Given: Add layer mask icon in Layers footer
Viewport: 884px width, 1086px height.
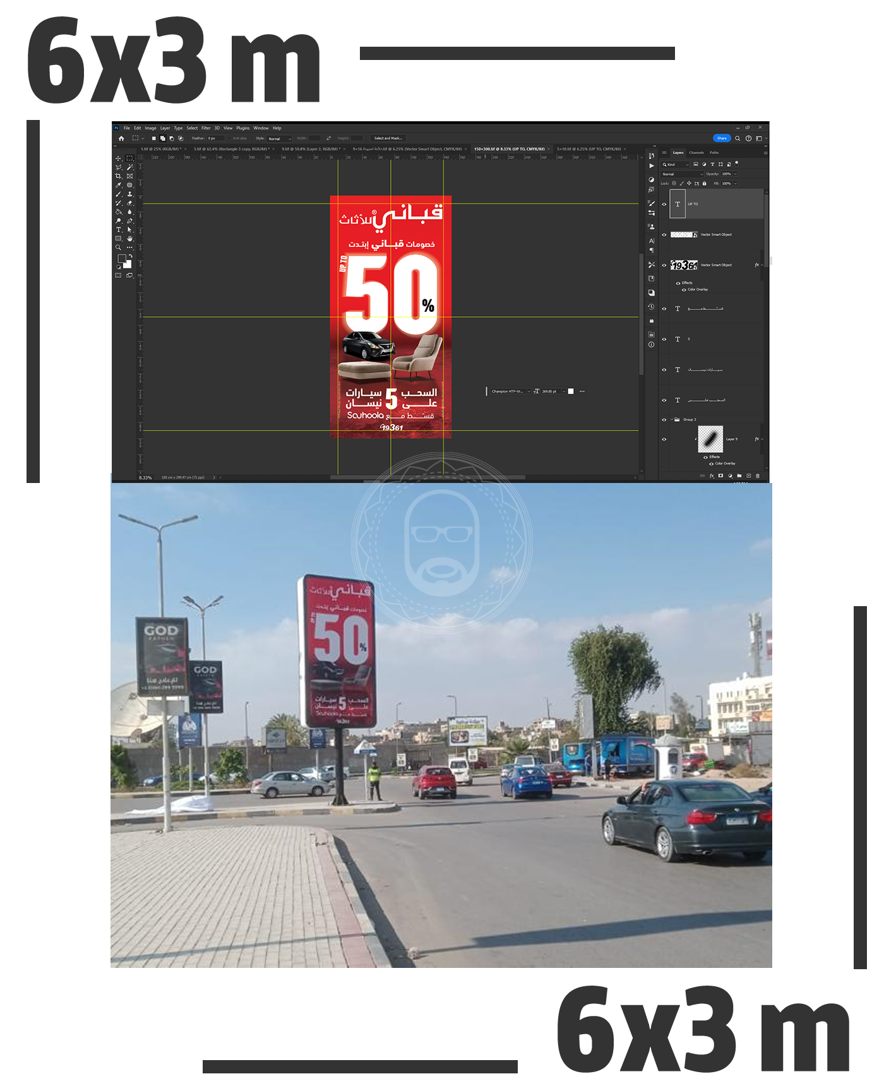Looking at the screenshot, I should click(720, 475).
